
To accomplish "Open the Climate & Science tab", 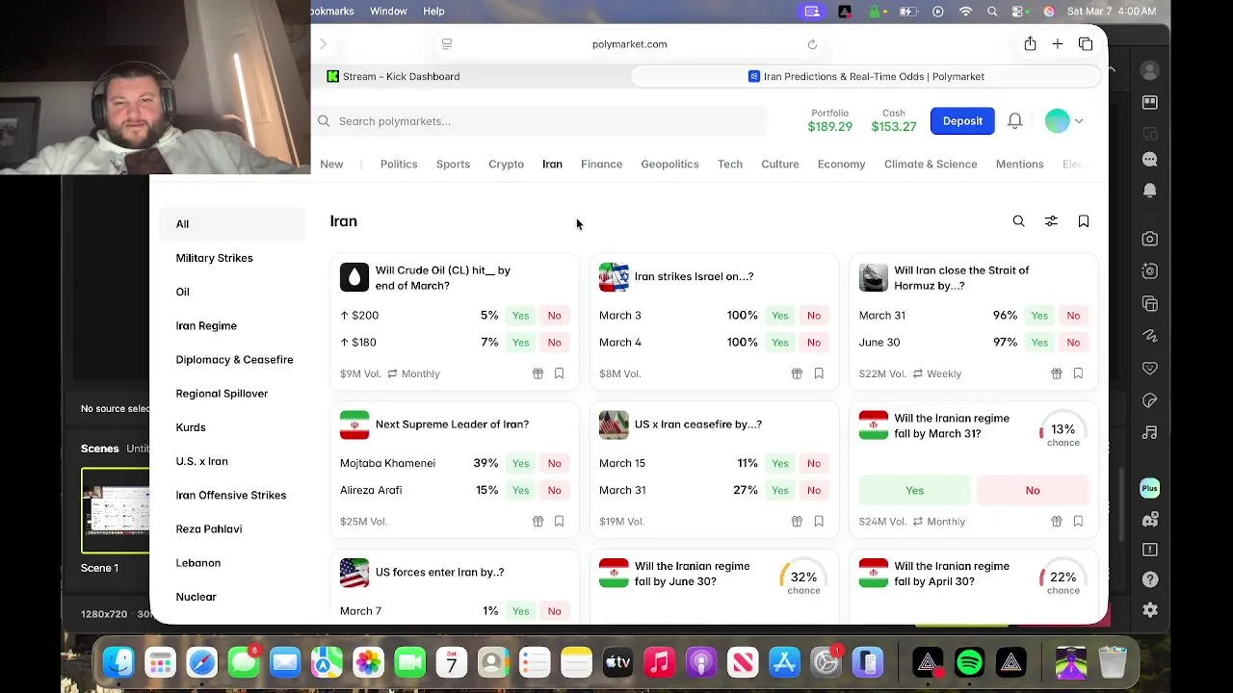I will point(931,165).
